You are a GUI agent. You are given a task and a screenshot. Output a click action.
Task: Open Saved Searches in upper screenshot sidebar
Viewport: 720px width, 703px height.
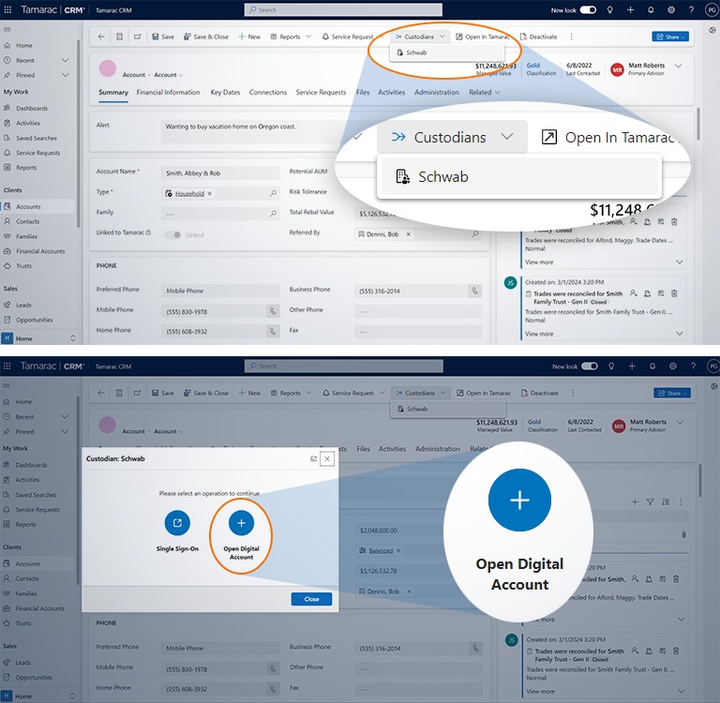click(37, 138)
